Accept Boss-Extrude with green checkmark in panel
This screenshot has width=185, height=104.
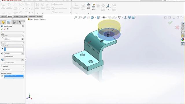(x=2, y=29)
